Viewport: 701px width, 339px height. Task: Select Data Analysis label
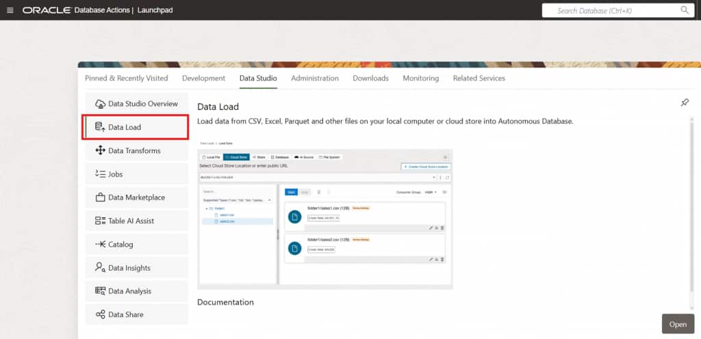(129, 291)
